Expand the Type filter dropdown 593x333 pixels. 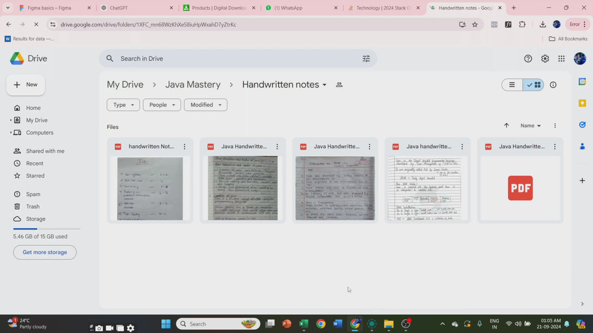pos(123,105)
